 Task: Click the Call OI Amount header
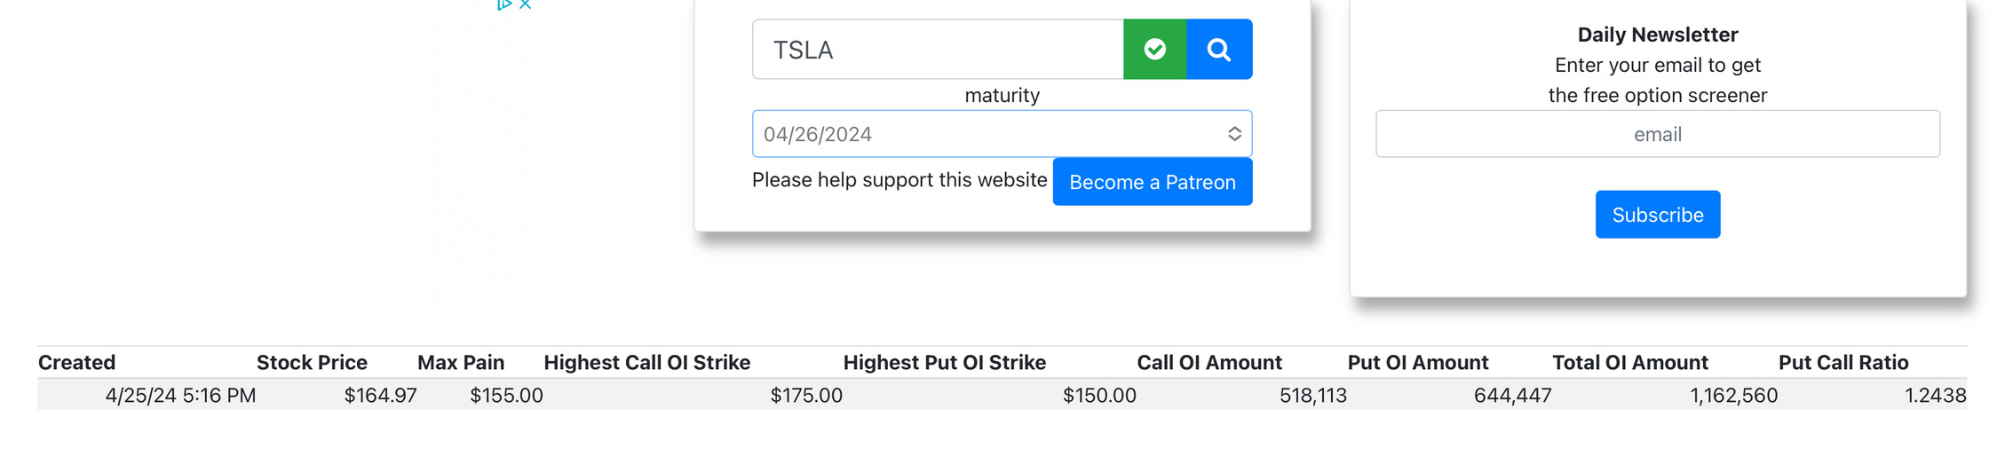1209,362
